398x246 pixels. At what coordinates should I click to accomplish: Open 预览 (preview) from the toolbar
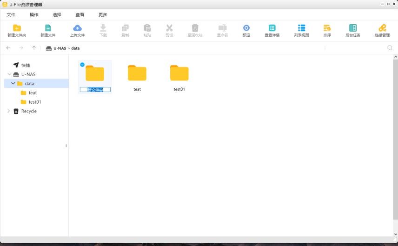246,28
